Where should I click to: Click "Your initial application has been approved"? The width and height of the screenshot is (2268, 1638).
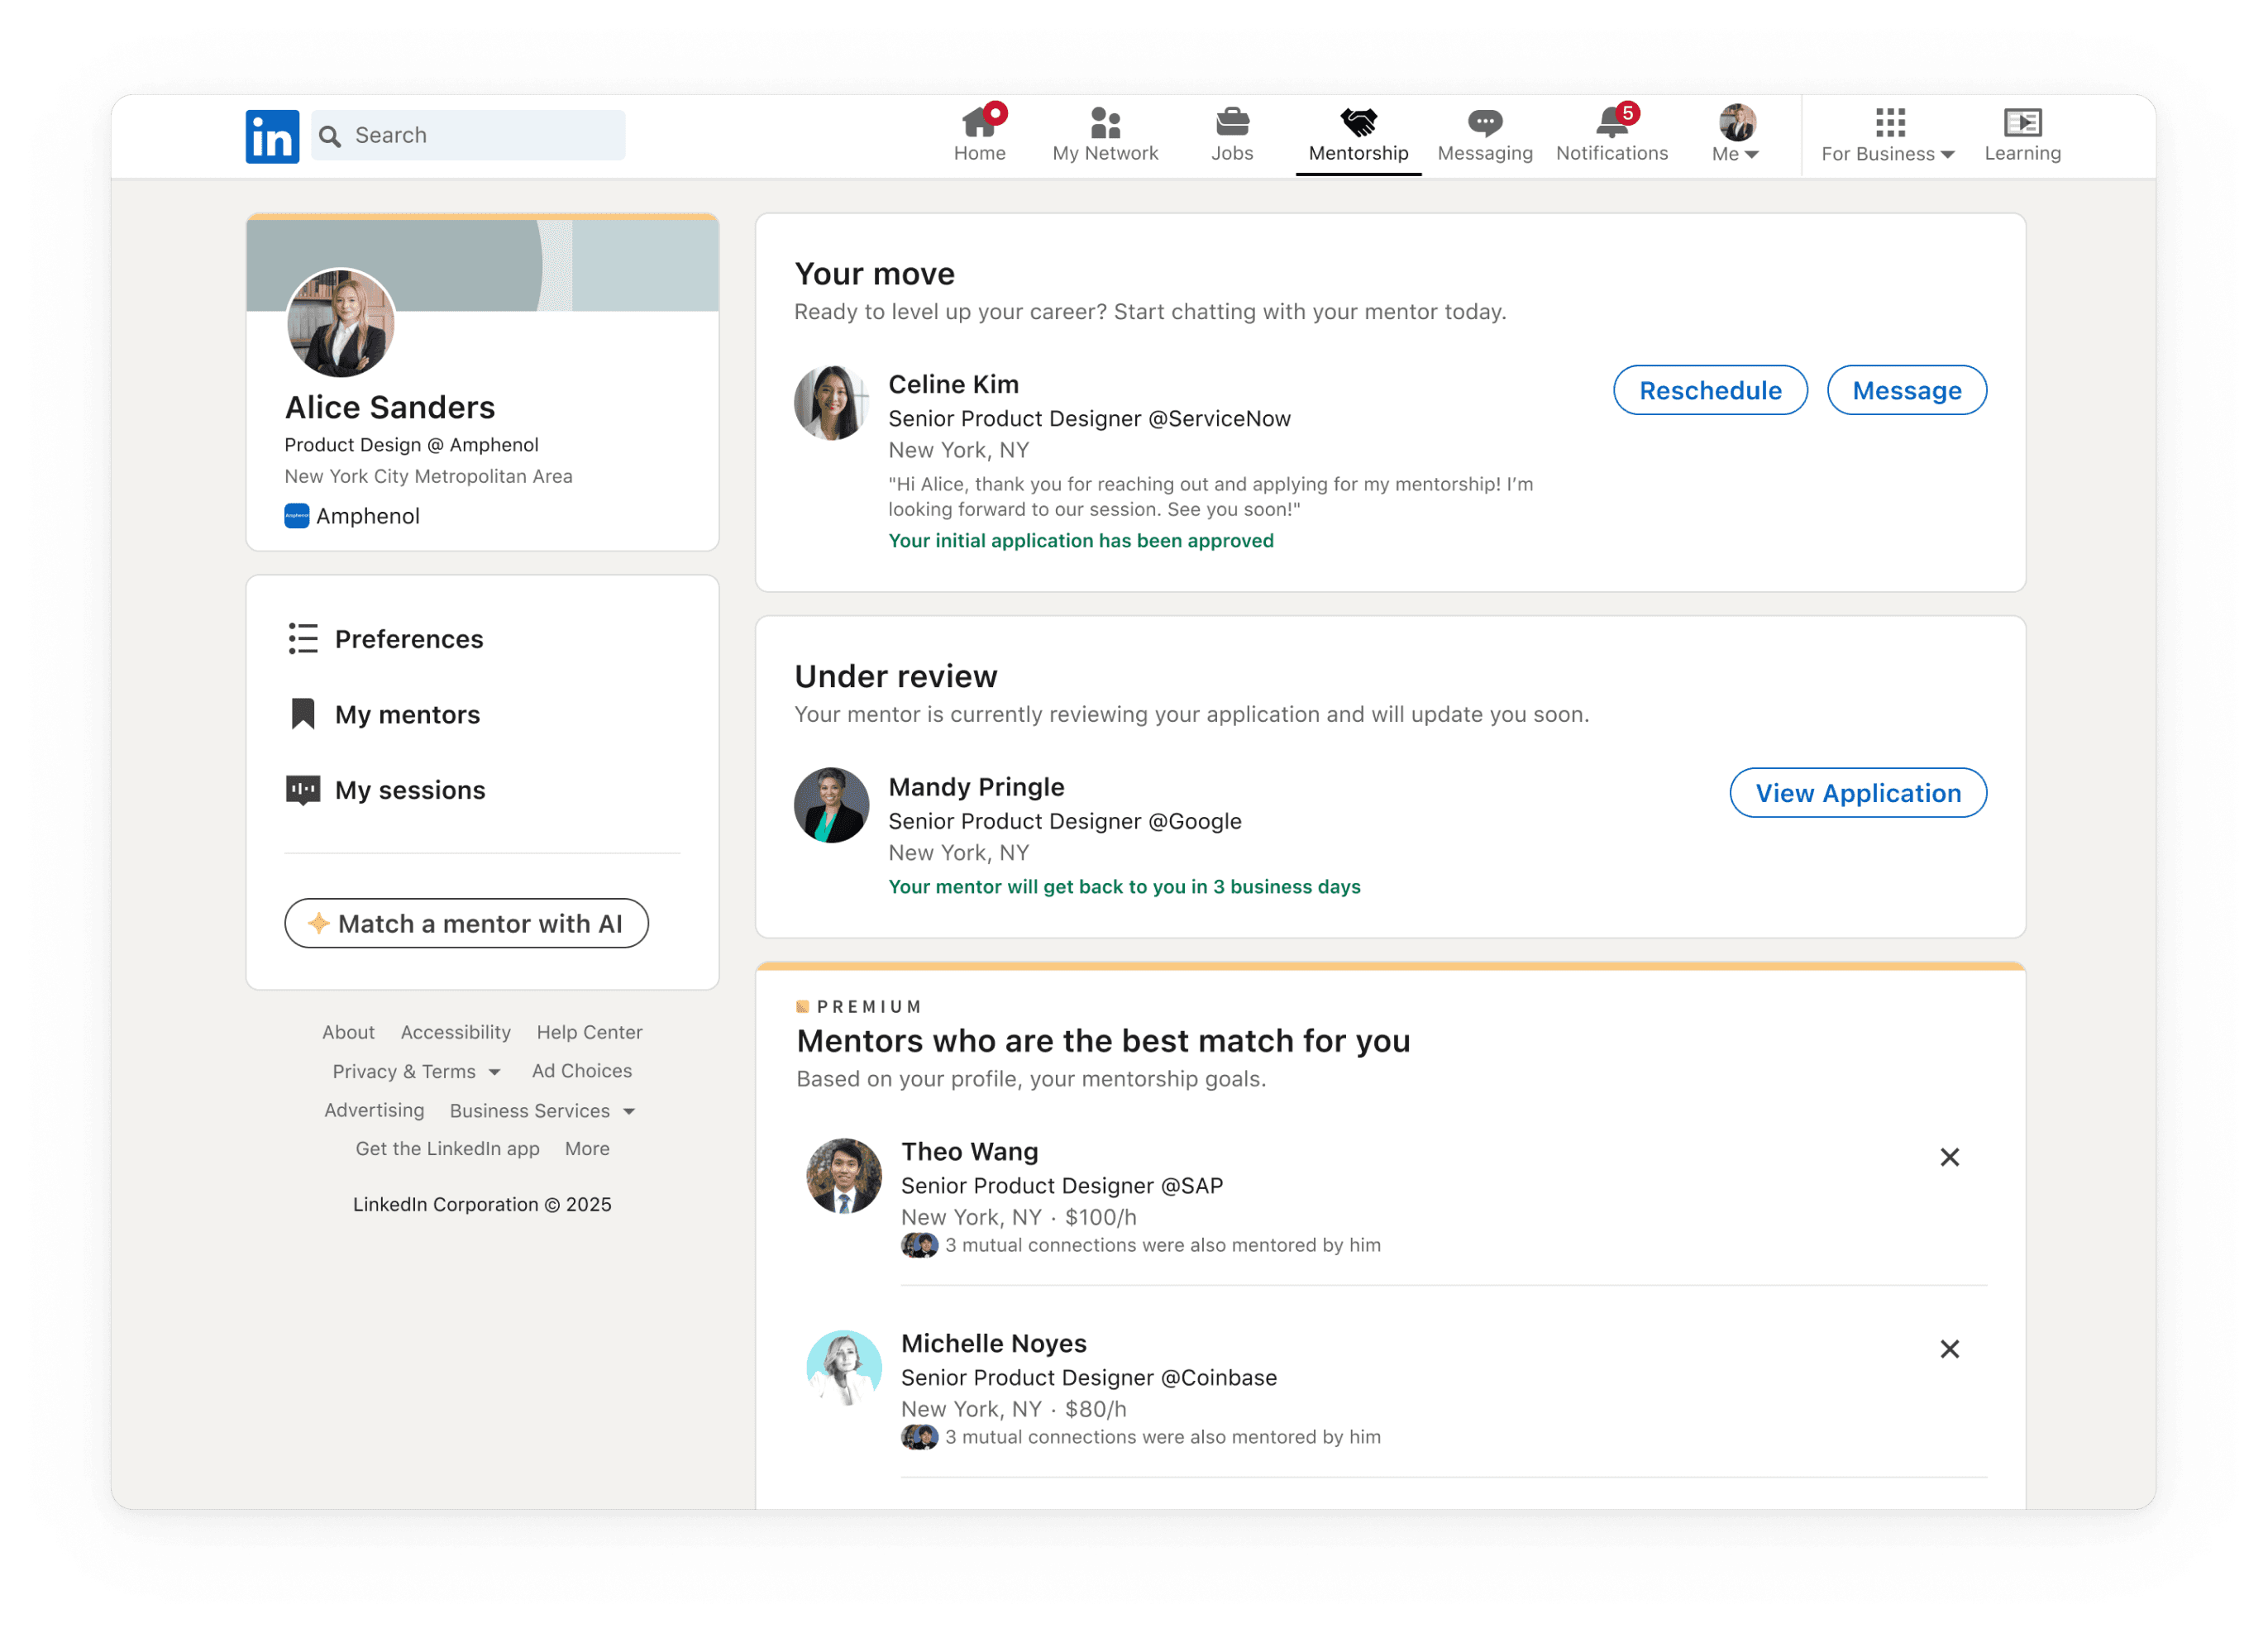1081,541
